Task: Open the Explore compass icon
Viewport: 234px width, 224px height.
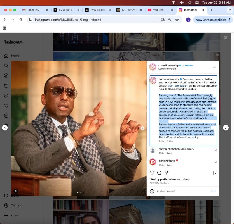Action: coord(6,76)
